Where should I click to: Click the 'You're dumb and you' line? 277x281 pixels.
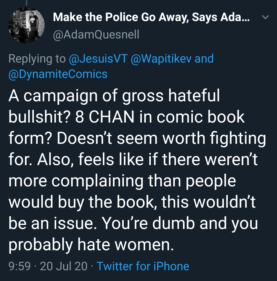point(180,224)
